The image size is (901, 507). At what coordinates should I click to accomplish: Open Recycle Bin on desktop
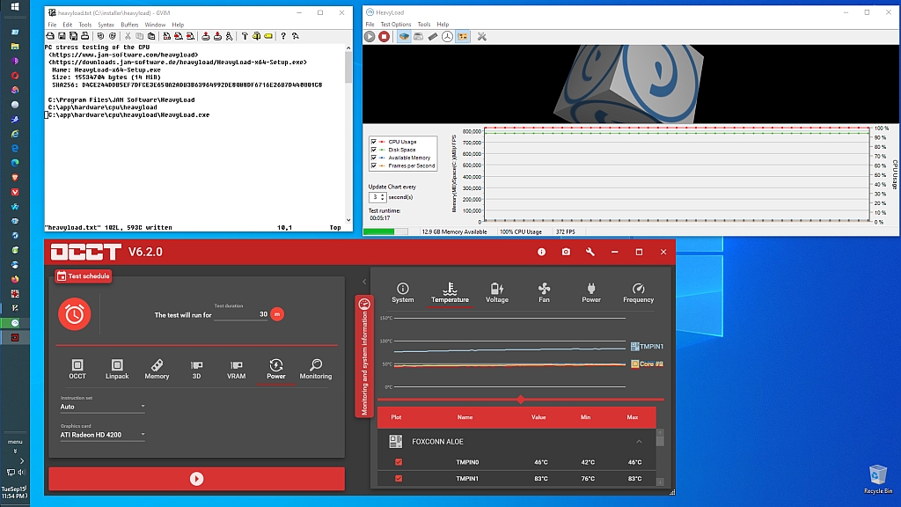[x=878, y=480]
